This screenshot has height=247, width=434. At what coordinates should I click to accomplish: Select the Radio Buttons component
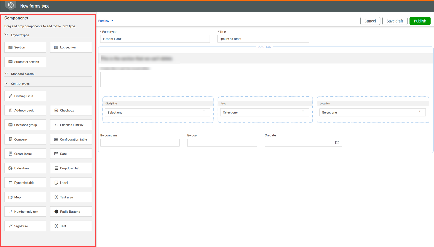[71, 212]
